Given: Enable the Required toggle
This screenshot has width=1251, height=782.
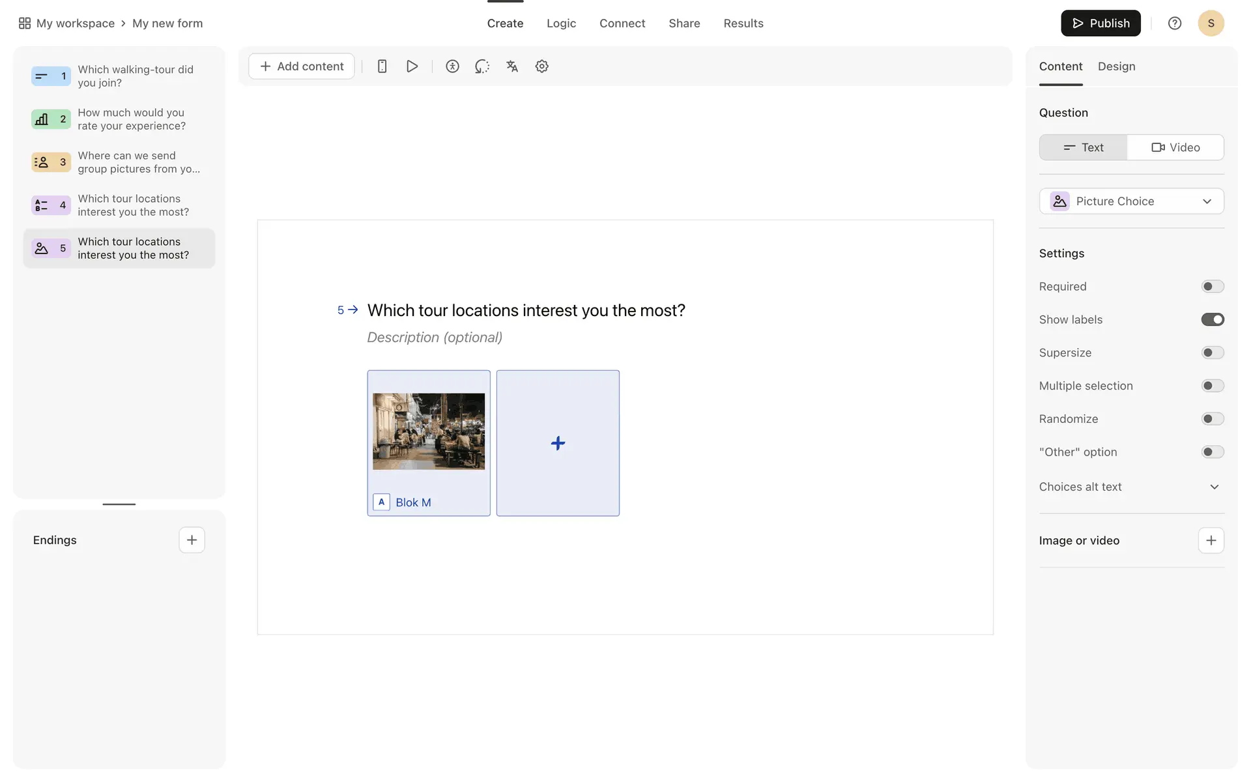Looking at the screenshot, I should pos(1212,287).
